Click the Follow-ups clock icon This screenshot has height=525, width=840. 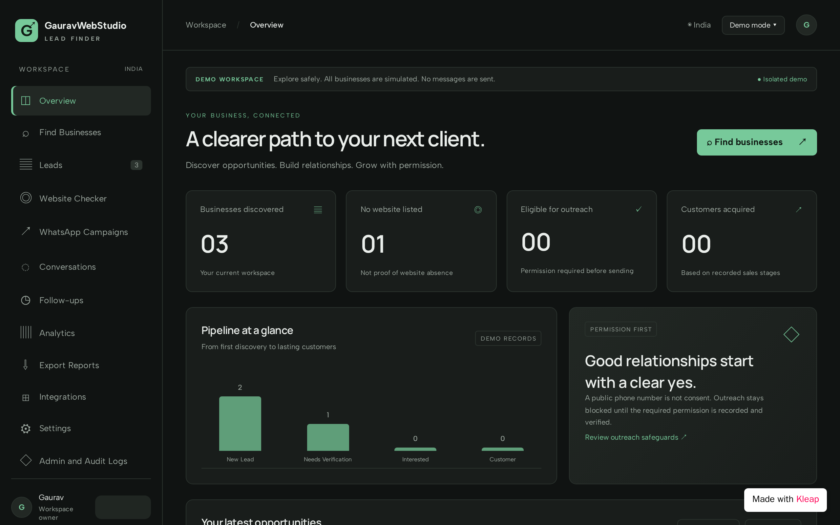tap(26, 300)
